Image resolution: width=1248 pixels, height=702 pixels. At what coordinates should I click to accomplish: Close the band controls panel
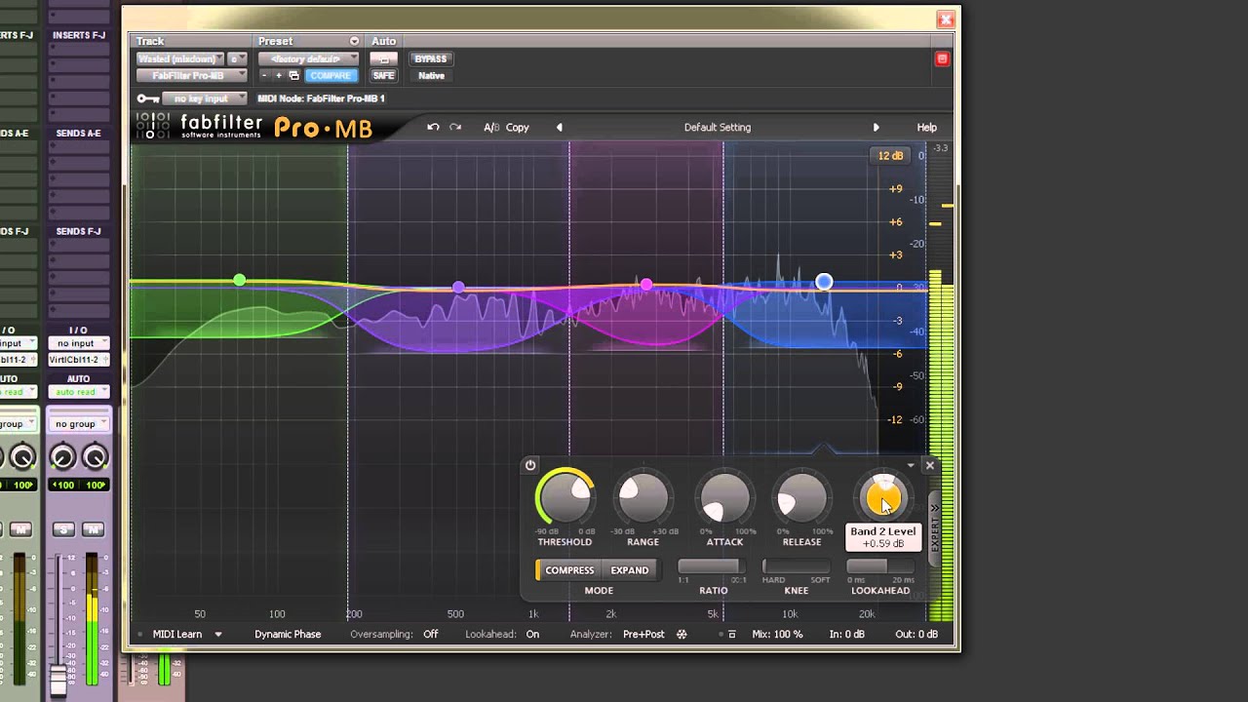pyautogui.click(x=929, y=466)
